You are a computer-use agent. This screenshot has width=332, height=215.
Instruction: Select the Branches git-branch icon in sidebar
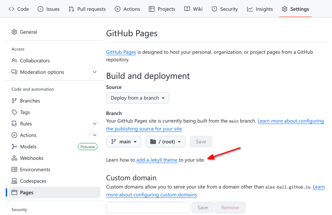(x=14, y=101)
